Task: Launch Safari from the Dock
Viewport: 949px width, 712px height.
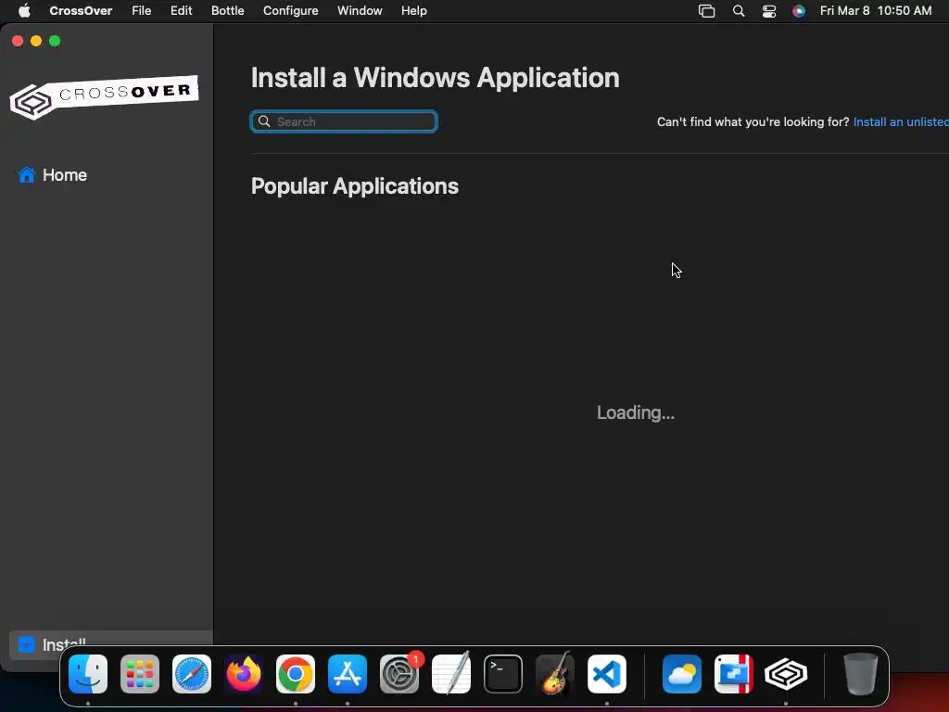Action: click(x=192, y=674)
